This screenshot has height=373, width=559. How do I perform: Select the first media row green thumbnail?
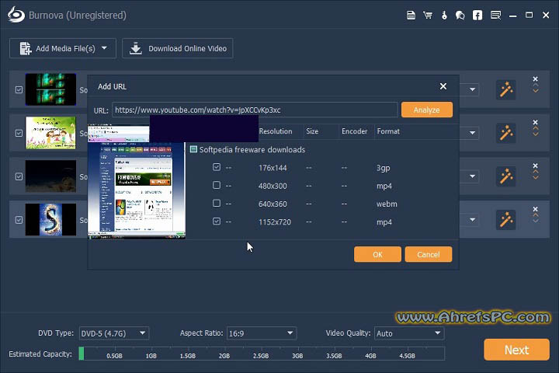(x=50, y=89)
